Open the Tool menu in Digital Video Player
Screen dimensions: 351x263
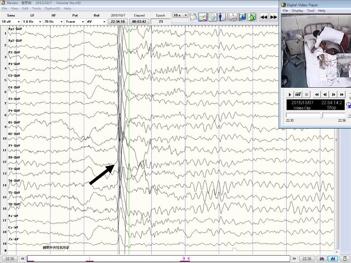(311, 11)
